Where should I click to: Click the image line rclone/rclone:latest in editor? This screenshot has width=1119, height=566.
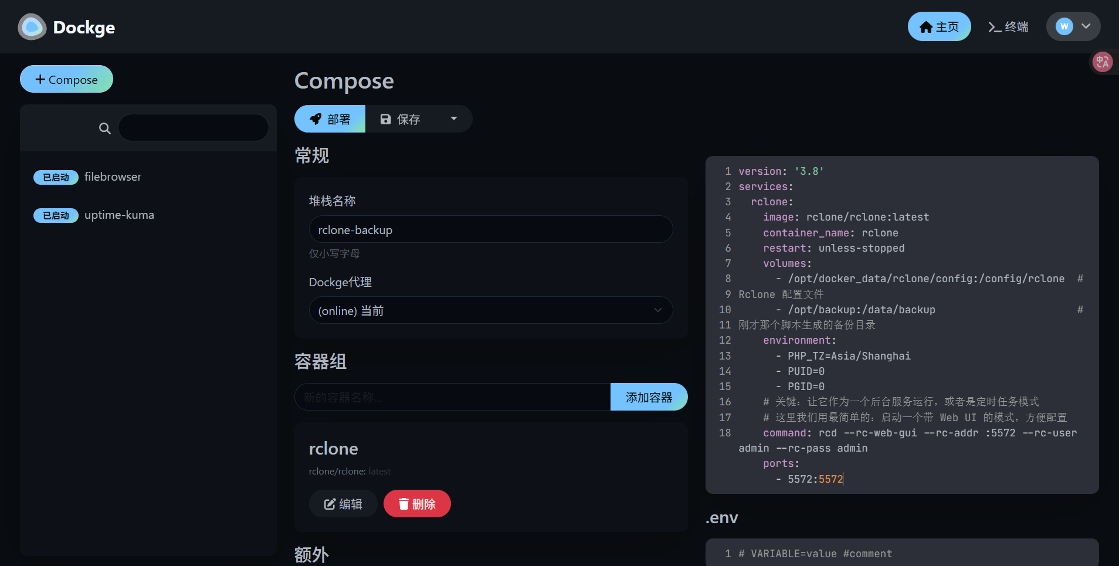846,217
